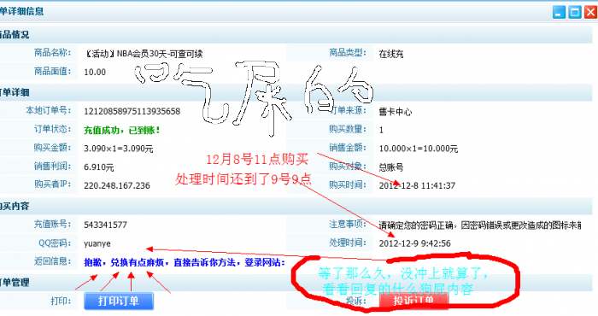
Task: Select the buyer IP 220.248.167.236
Action: (117, 185)
